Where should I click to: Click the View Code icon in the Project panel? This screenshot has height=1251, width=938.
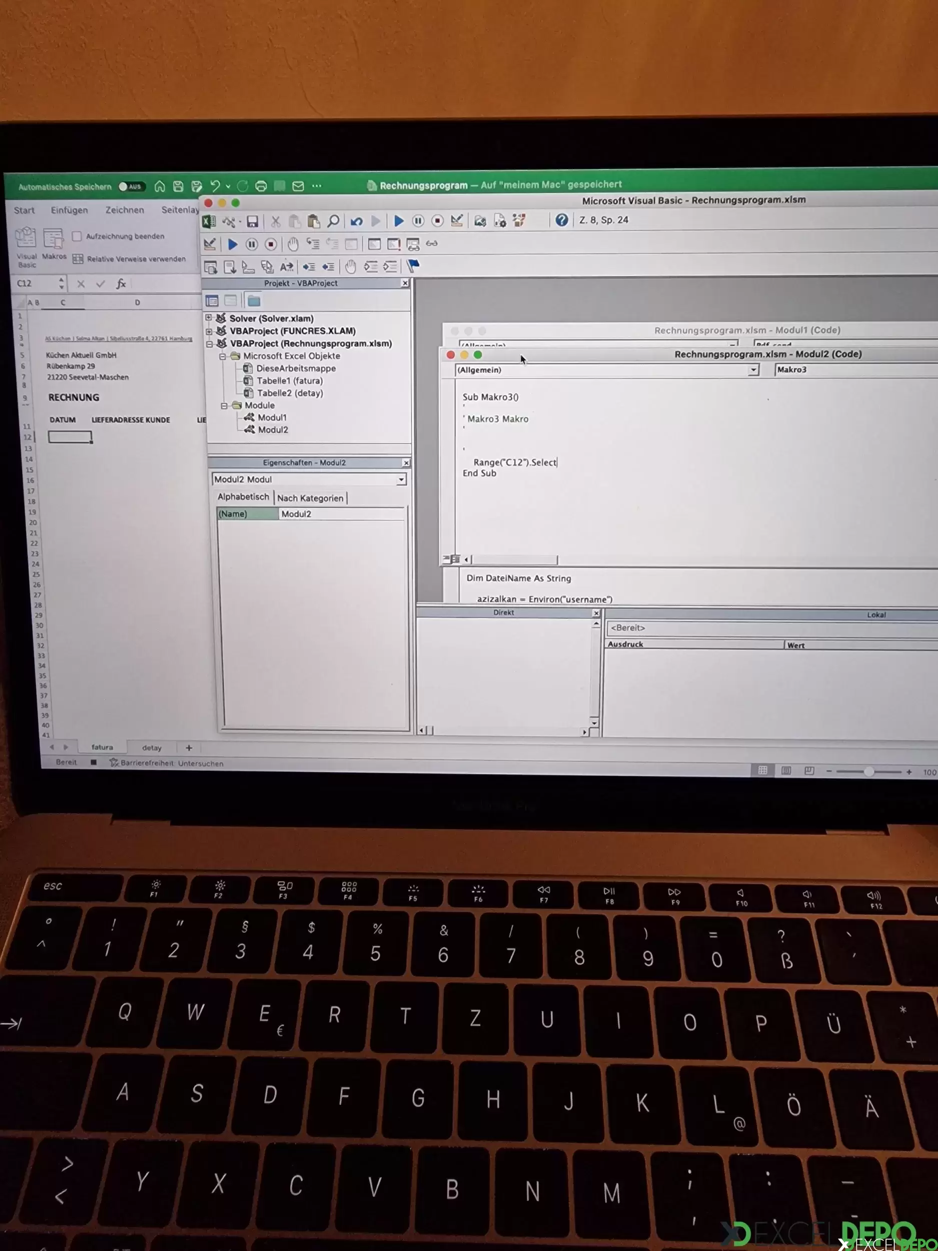click(212, 301)
